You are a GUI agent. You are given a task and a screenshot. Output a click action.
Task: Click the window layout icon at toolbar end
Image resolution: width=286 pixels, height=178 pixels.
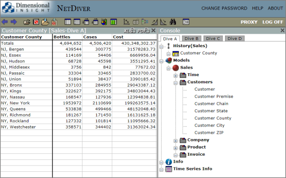tap(186, 22)
